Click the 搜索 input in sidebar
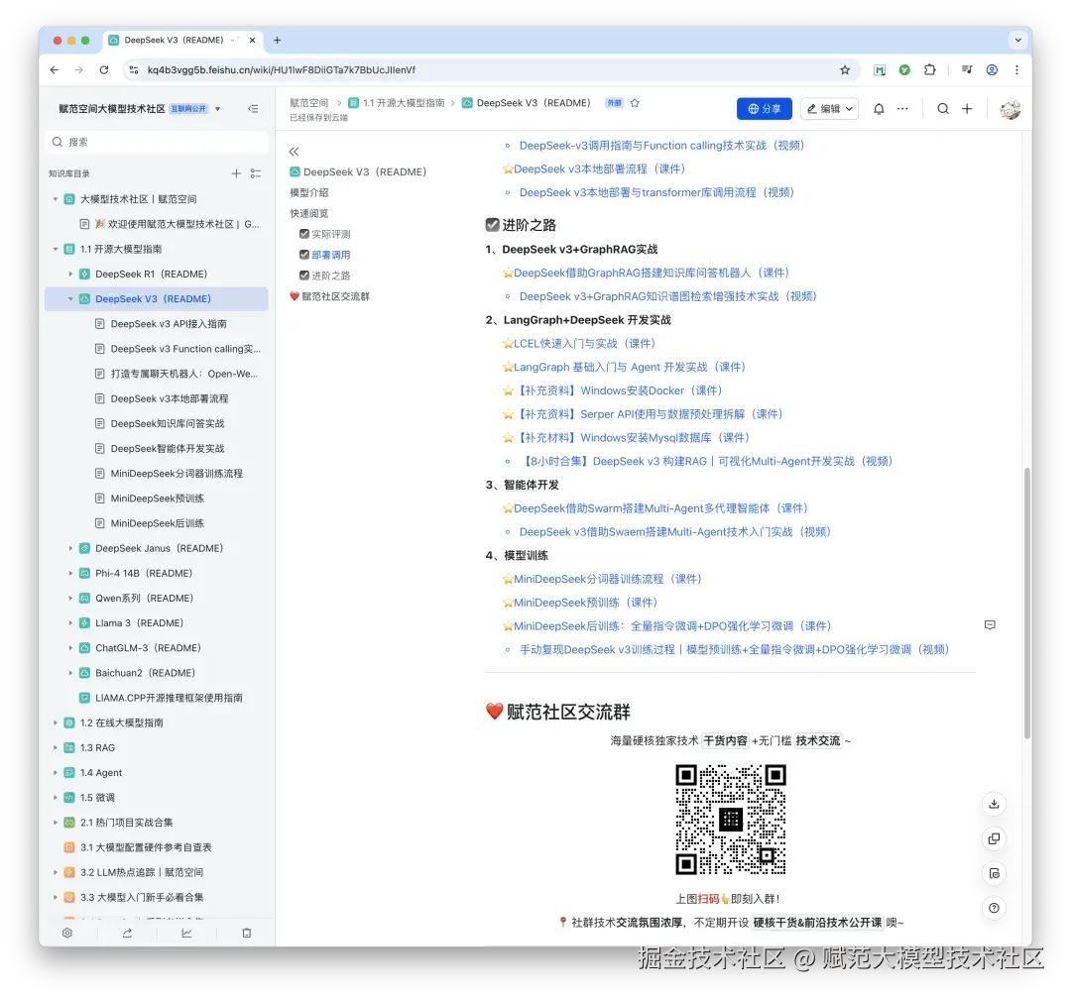This screenshot has height=998, width=1071. click(157, 142)
